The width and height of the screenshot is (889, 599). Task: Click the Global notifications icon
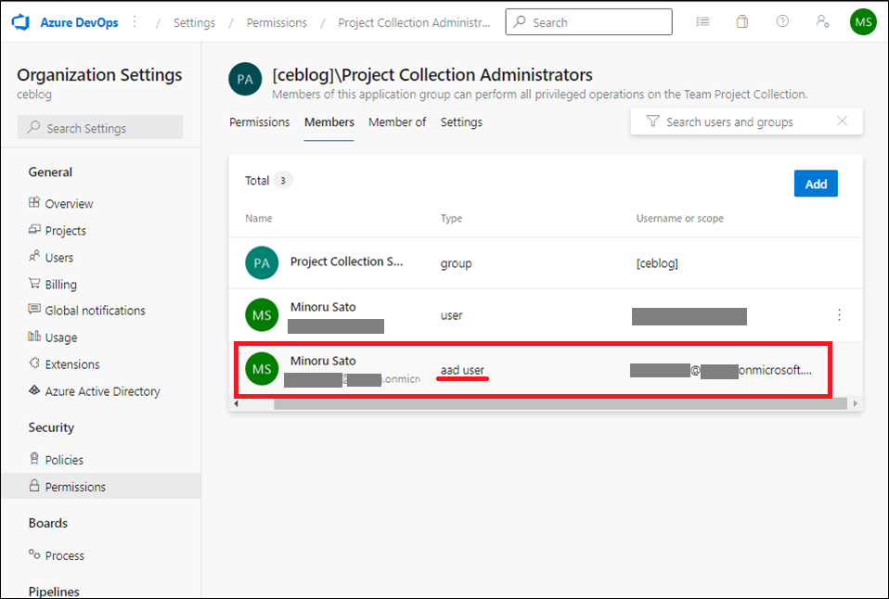click(34, 310)
